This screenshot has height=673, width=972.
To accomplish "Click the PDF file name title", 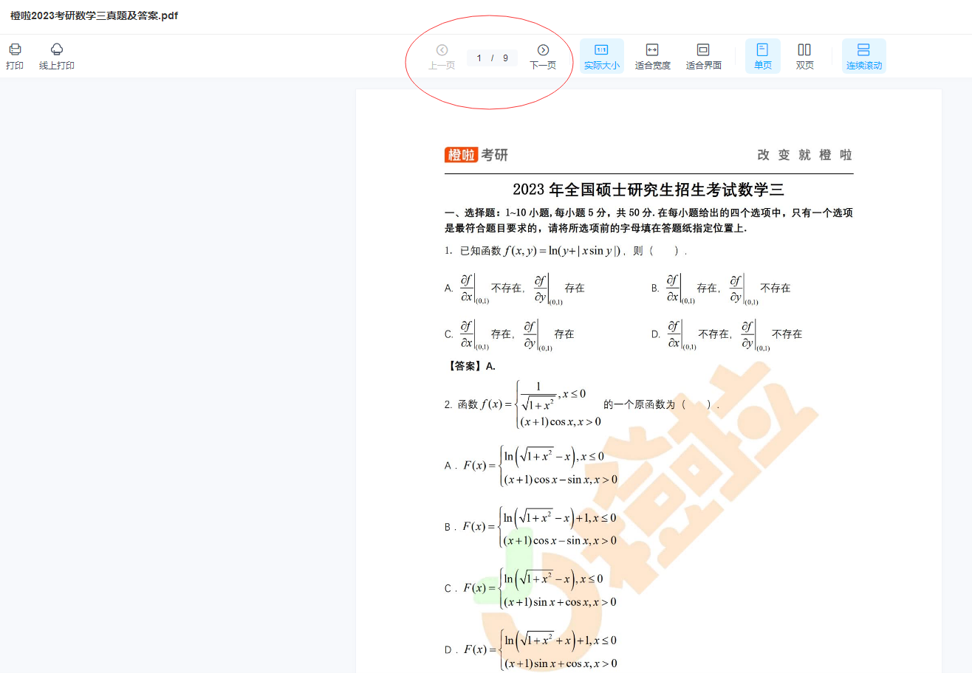I will pos(94,15).
